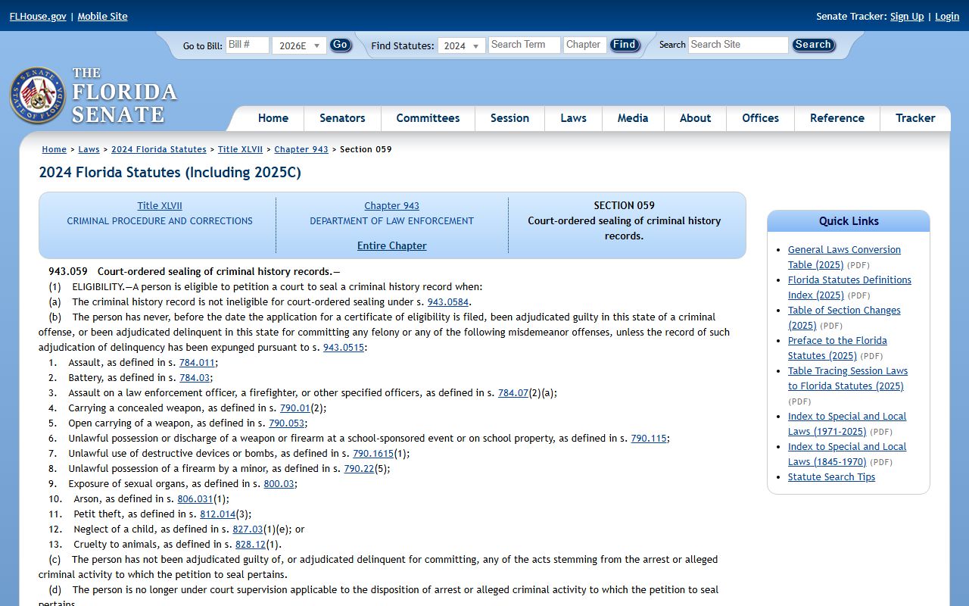Screen dimensions: 969x606
Task: Open the Offices navigation tab
Action: (x=760, y=118)
